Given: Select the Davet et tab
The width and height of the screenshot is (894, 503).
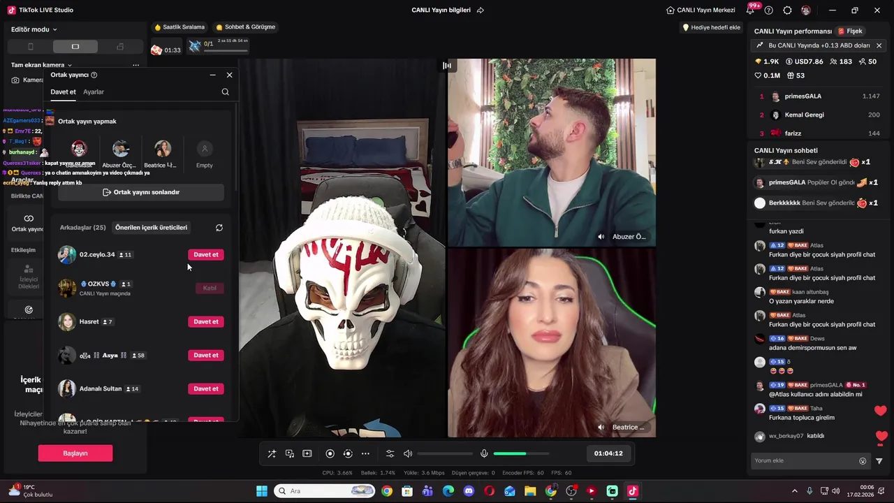Looking at the screenshot, I should [x=63, y=92].
